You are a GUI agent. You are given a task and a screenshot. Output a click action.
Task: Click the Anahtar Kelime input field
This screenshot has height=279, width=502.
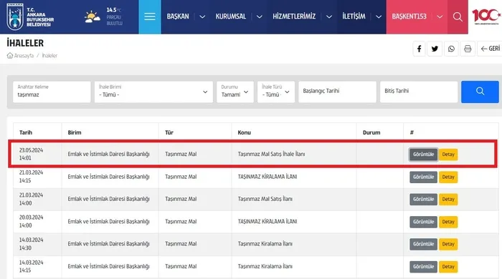click(x=52, y=92)
